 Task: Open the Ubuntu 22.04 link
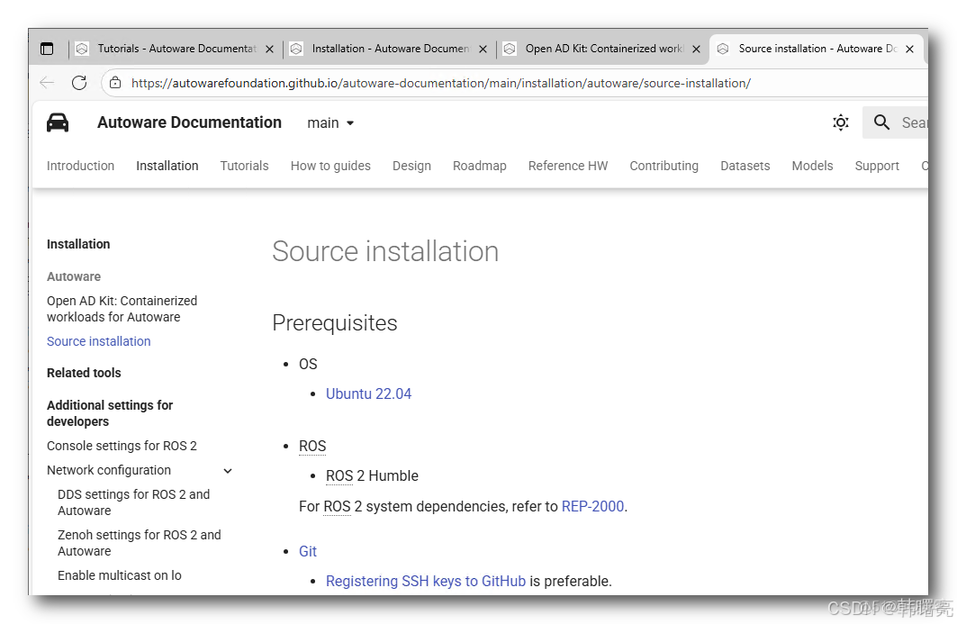tap(368, 393)
